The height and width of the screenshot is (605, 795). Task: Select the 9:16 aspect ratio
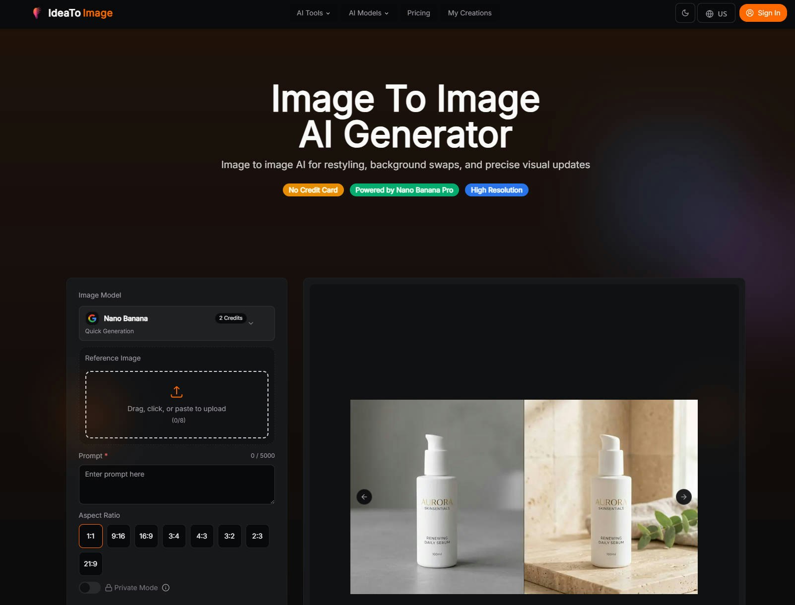(118, 536)
